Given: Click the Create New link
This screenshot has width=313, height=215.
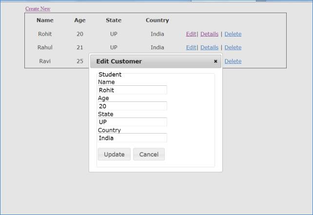Looking at the screenshot, I should tap(38, 9).
